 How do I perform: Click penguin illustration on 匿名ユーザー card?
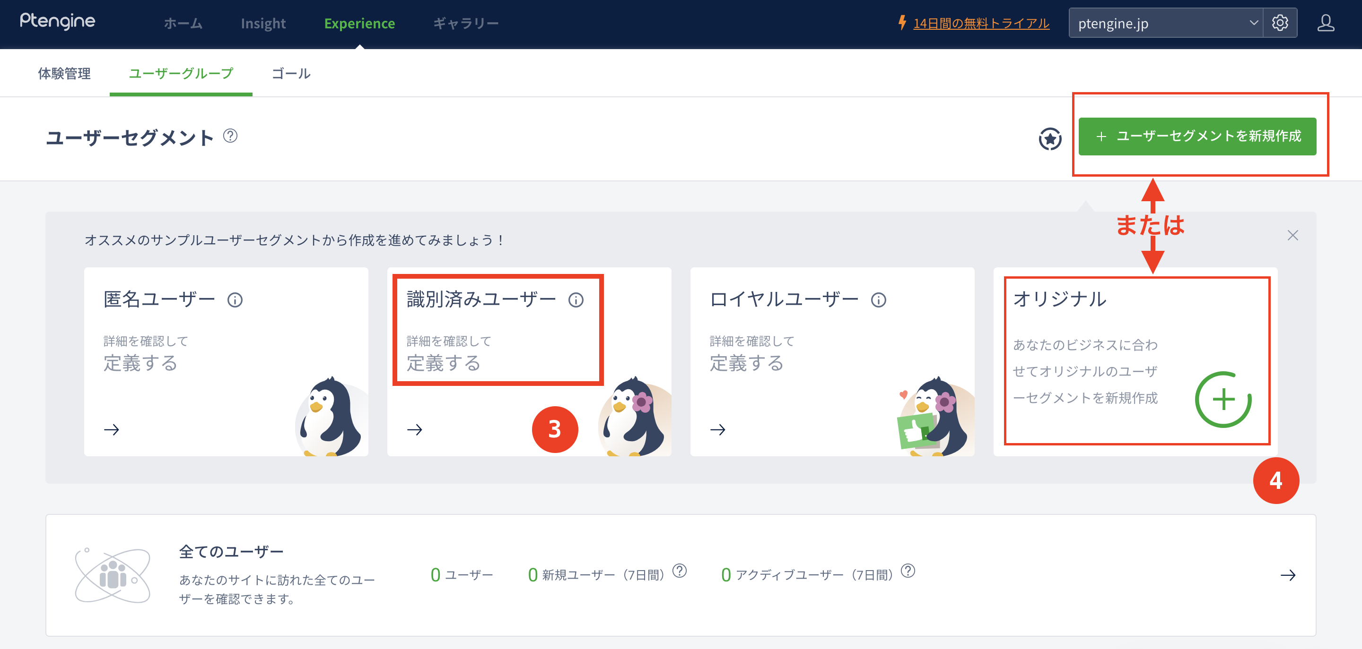pyautogui.click(x=331, y=416)
